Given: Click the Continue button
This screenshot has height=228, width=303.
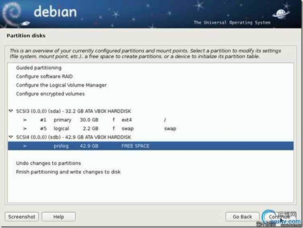Looking at the screenshot, I should pyautogui.click(x=279, y=217).
